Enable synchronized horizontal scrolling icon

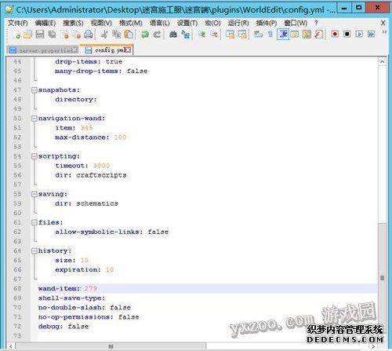(x=242, y=35)
